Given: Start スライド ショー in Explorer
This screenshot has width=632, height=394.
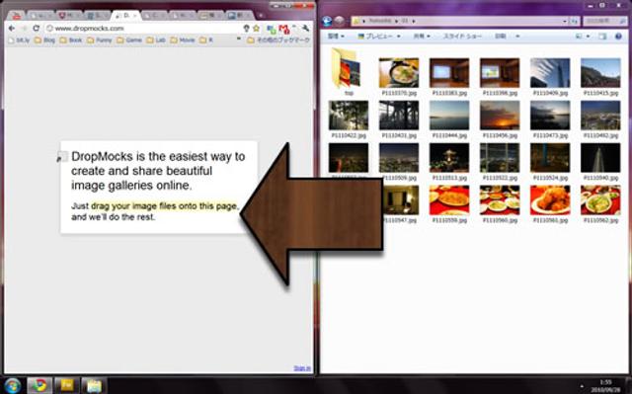Looking at the screenshot, I should 462,37.
